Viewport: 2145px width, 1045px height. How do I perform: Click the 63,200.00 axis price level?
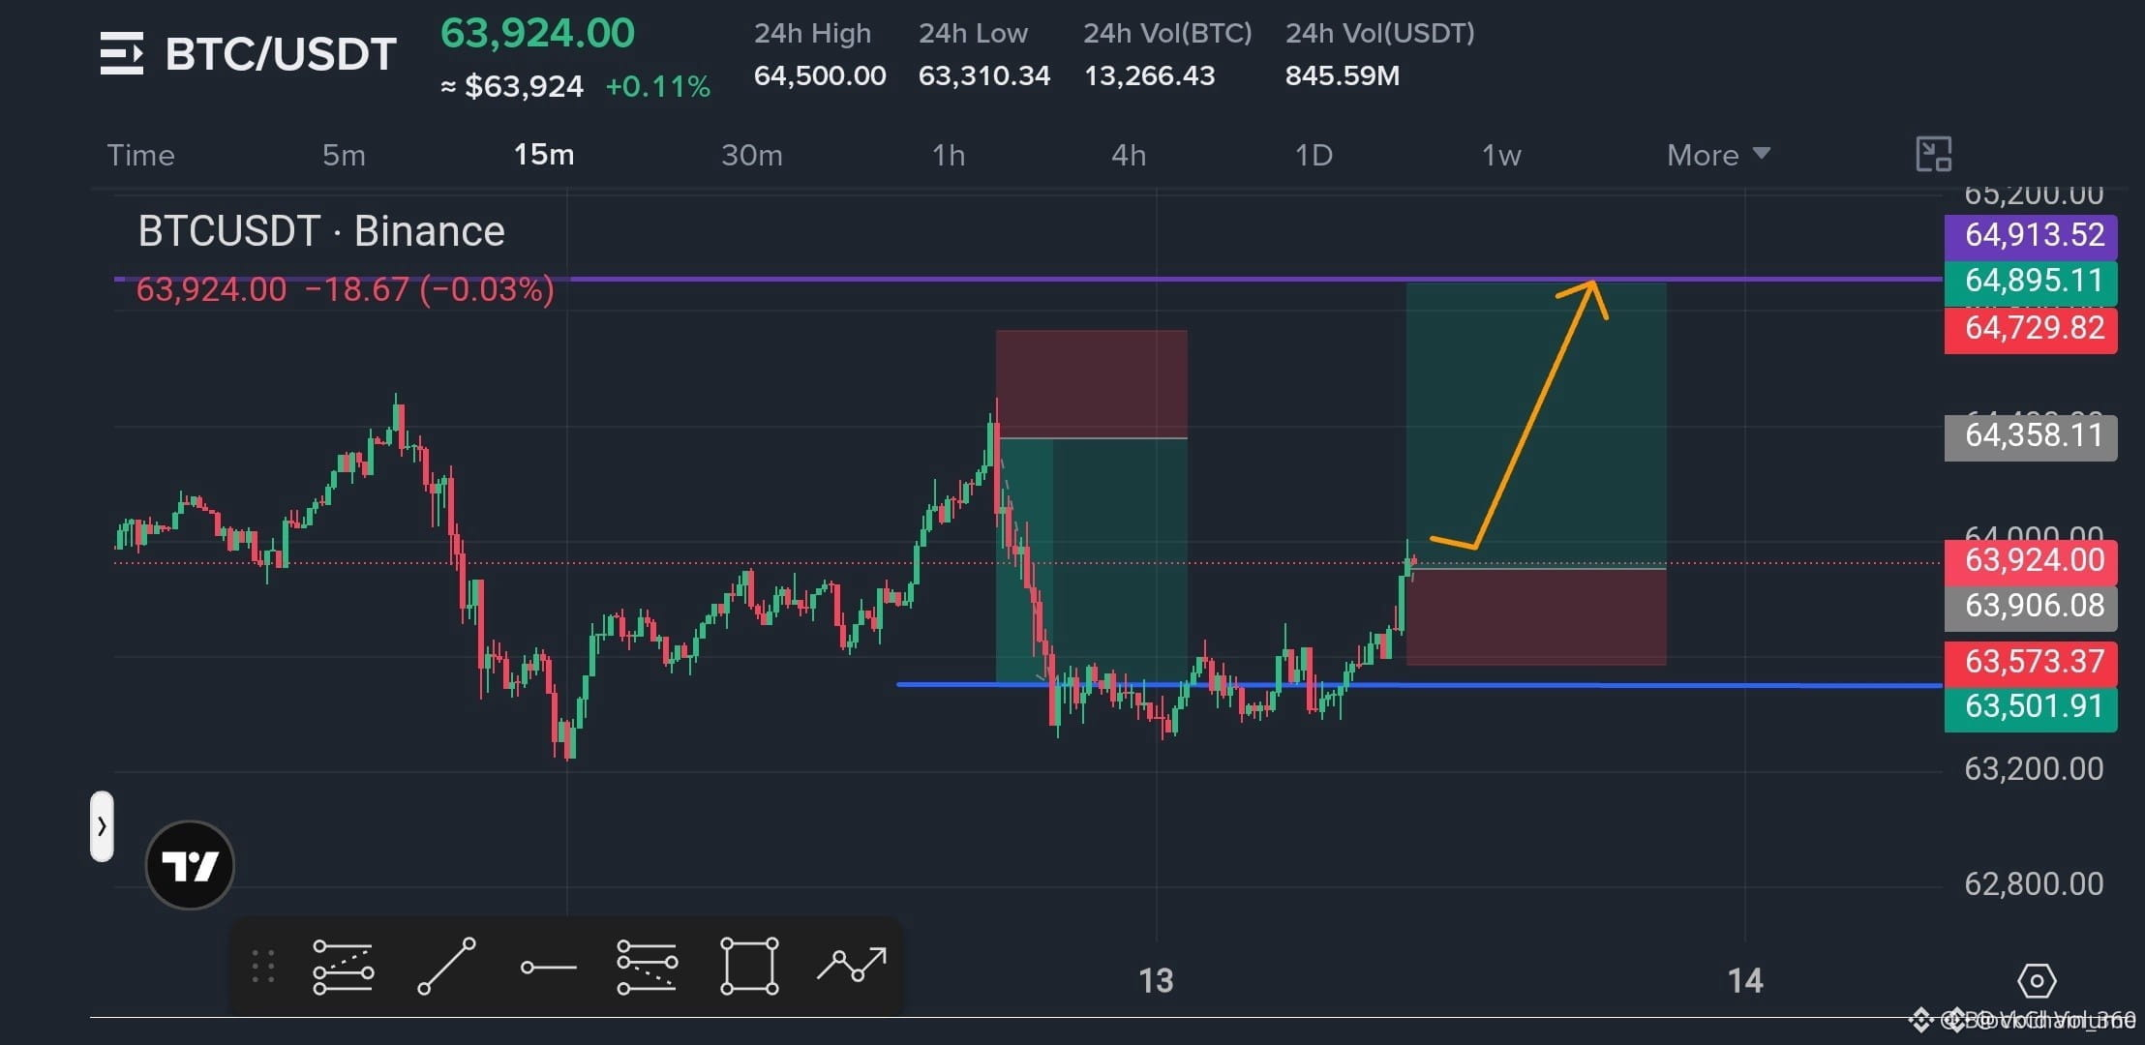(2034, 769)
